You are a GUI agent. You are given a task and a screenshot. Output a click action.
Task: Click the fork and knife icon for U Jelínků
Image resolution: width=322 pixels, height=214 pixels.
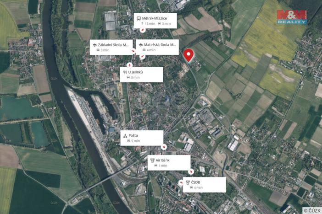coord(125,72)
